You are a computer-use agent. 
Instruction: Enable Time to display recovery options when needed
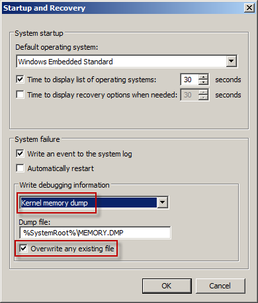20,95
